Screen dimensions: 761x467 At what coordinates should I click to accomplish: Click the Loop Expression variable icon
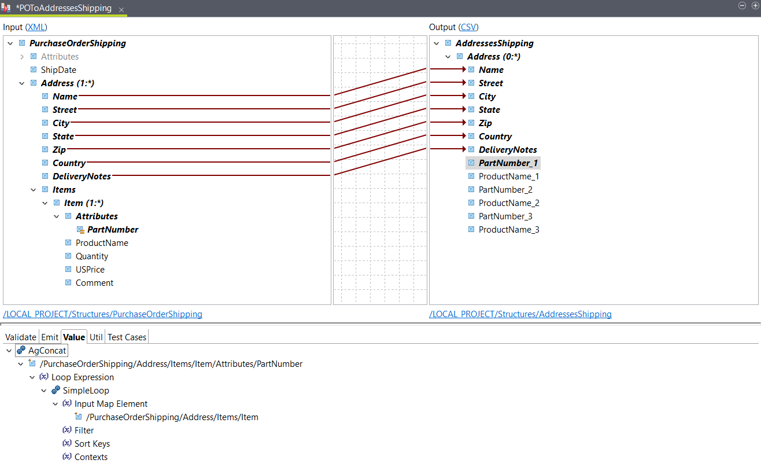(x=44, y=377)
